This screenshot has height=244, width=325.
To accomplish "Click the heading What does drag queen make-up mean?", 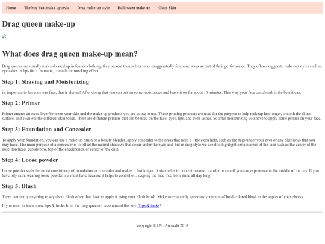I will point(70,54).
